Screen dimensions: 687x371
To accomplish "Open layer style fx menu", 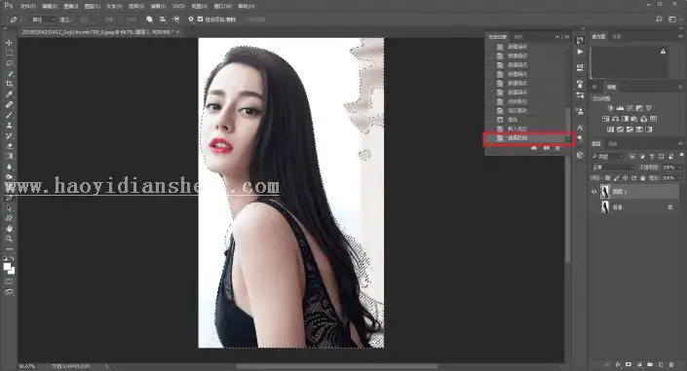I will coord(618,364).
